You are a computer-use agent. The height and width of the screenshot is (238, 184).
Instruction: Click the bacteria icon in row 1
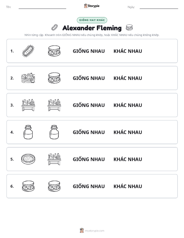(x=28, y=51)
